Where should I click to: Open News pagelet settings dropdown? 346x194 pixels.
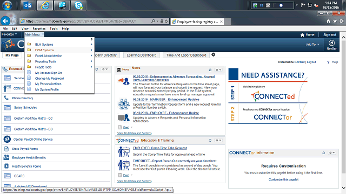[x=218, y=70]
